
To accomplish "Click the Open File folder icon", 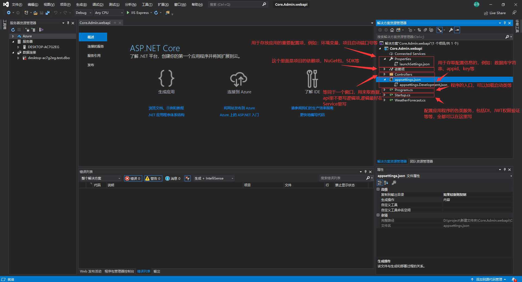I will [x=35, y=13].
